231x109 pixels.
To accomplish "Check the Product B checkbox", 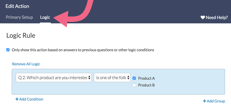I will coord(134,85).
